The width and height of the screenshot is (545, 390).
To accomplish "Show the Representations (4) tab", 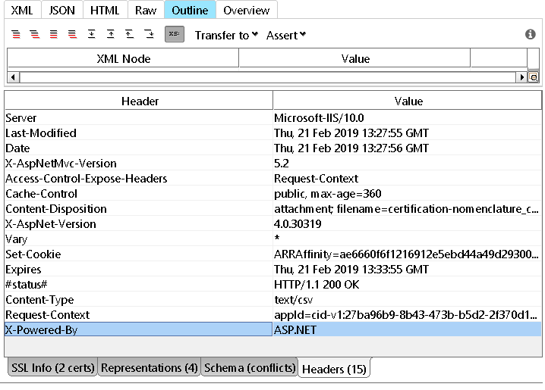I will (x=150, y=368).
